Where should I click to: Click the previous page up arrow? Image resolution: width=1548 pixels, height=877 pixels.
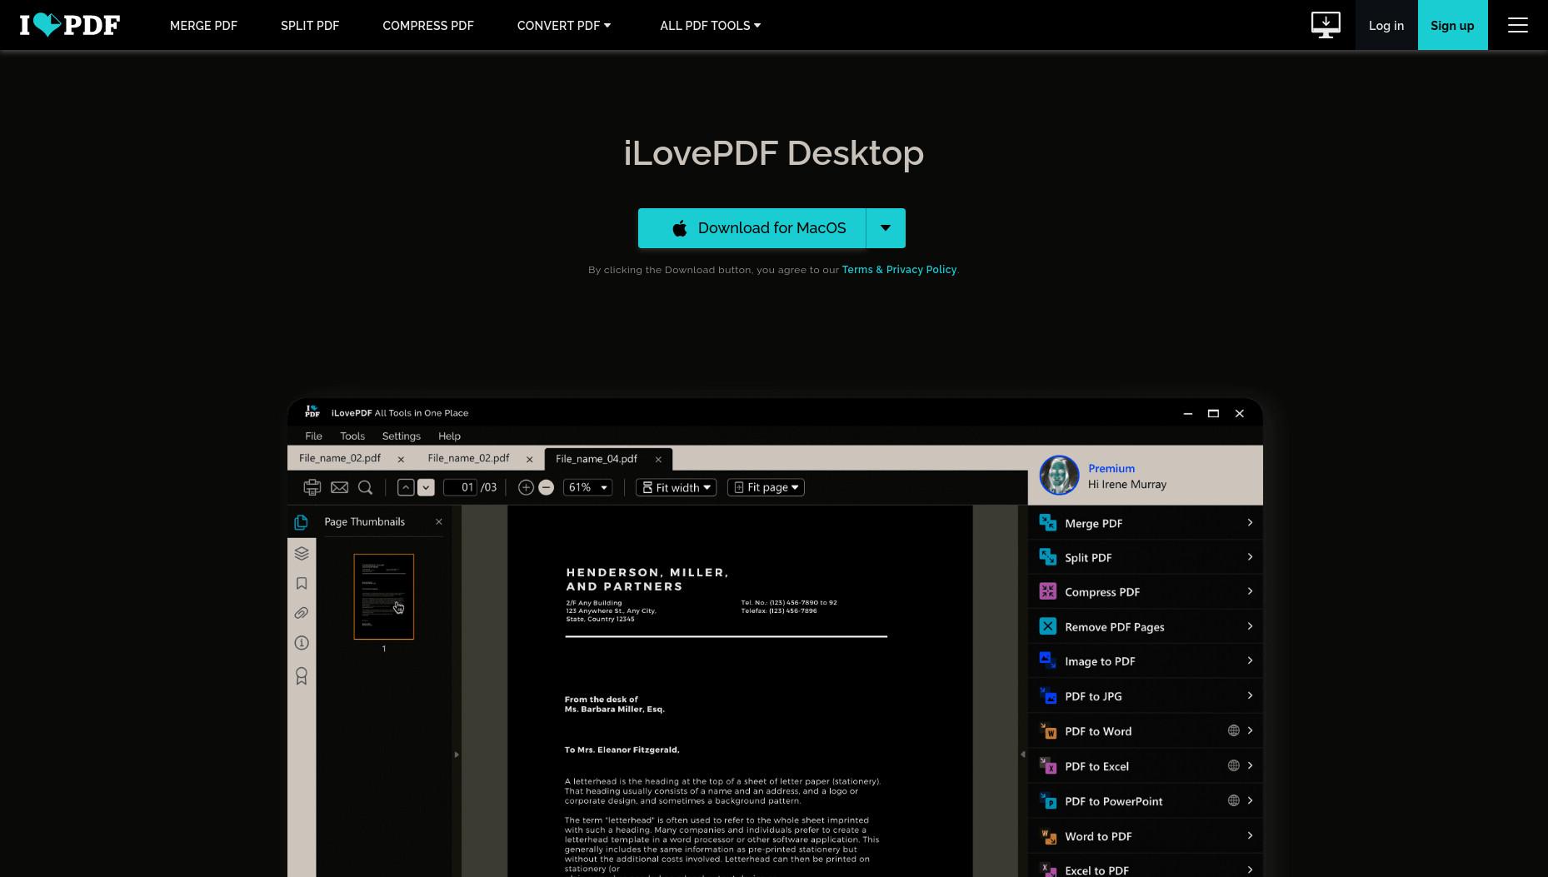[406, 487]
